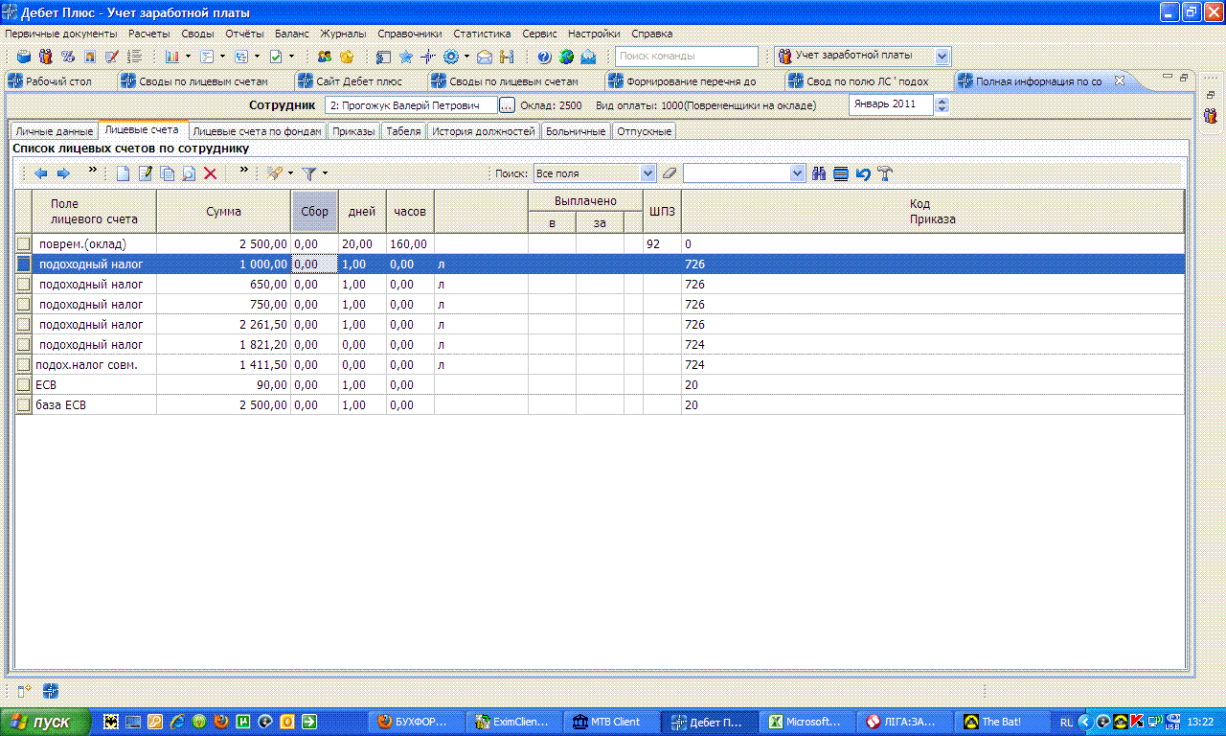1226x736 pixels.
Task: Expand dropdown arrow beside bar chart icon
Action: [189, 57]
